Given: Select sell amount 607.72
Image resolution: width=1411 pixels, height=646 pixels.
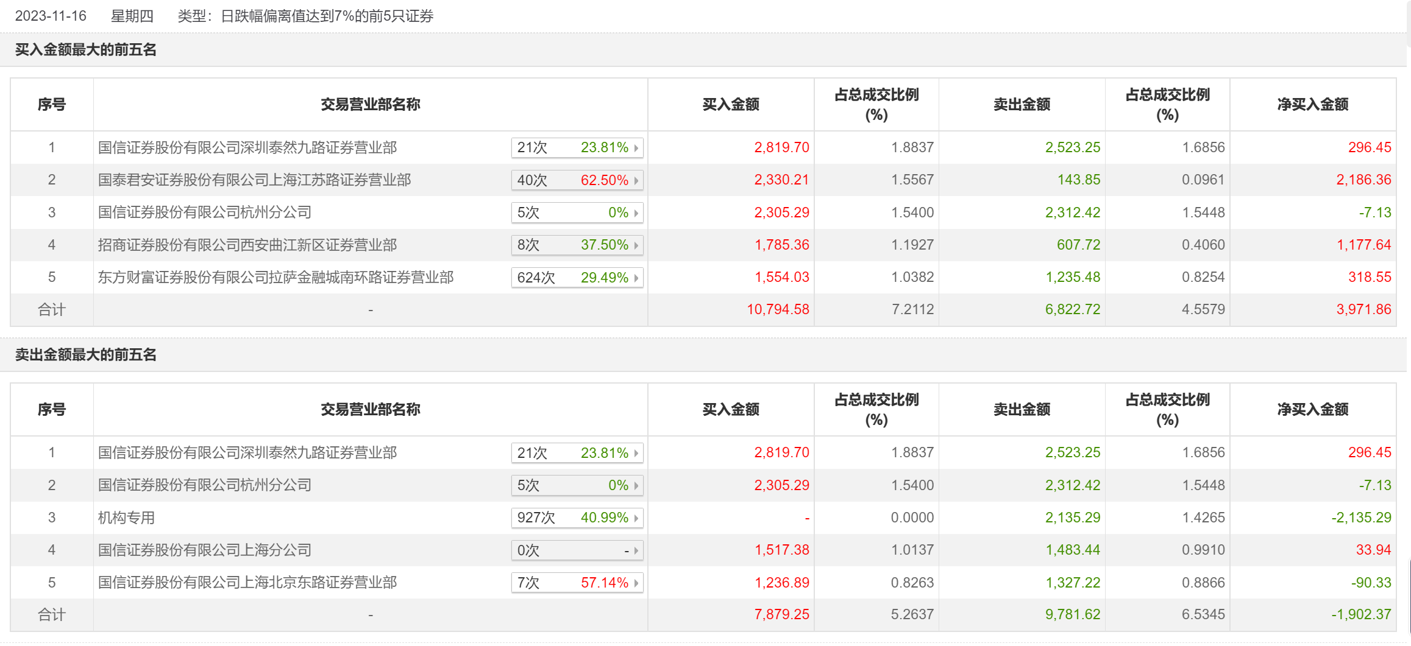Looking at the screenshot, I should [x=1079, y=245].
